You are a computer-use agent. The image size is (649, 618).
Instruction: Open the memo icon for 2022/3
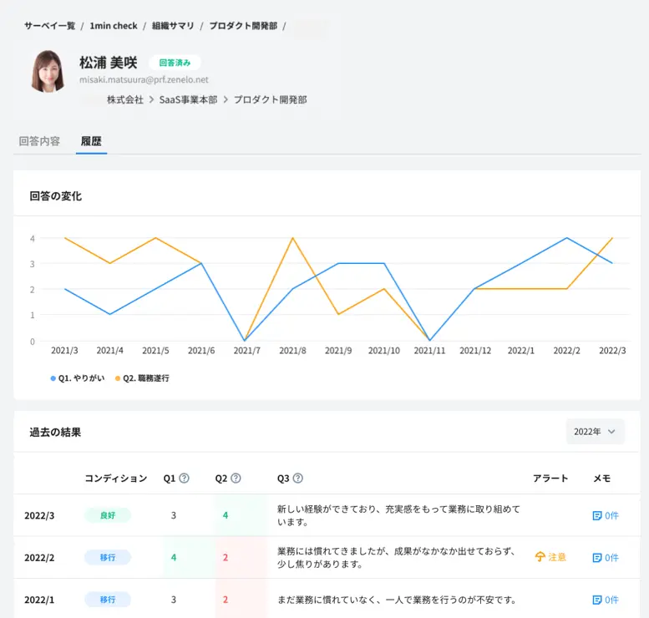(596, 516)
